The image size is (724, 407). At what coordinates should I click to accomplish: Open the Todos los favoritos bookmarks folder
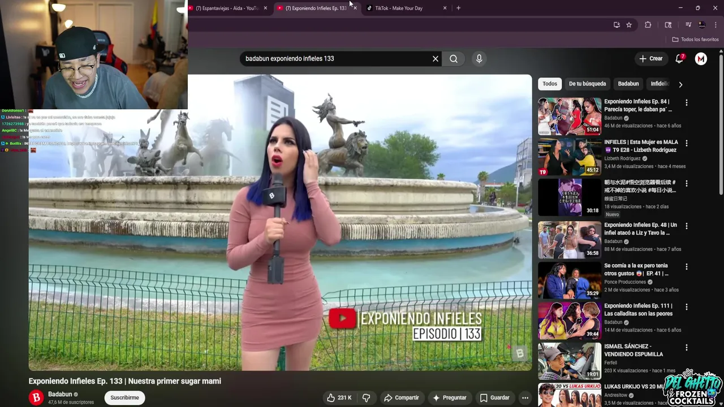click(695, 40)
